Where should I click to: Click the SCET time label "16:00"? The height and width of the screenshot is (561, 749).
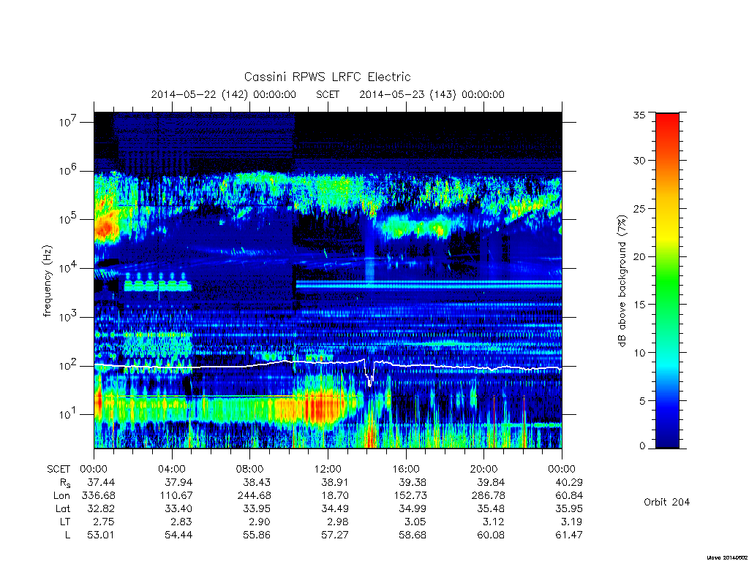tap(406, 469)
